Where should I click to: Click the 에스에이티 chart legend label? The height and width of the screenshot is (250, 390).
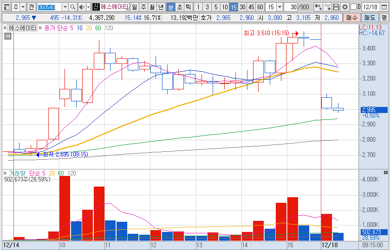22,28
